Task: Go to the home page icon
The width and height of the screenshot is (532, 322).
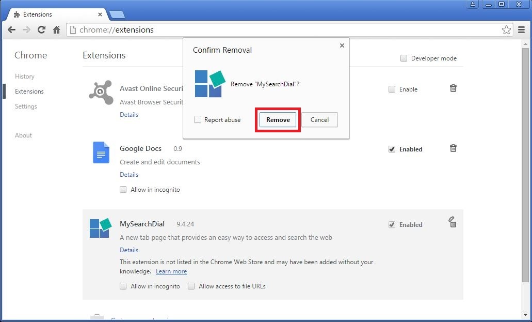Action: [x=56, y=30]
